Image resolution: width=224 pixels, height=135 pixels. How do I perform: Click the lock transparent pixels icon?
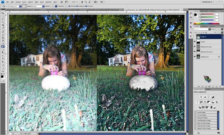(x=199, y=32)
